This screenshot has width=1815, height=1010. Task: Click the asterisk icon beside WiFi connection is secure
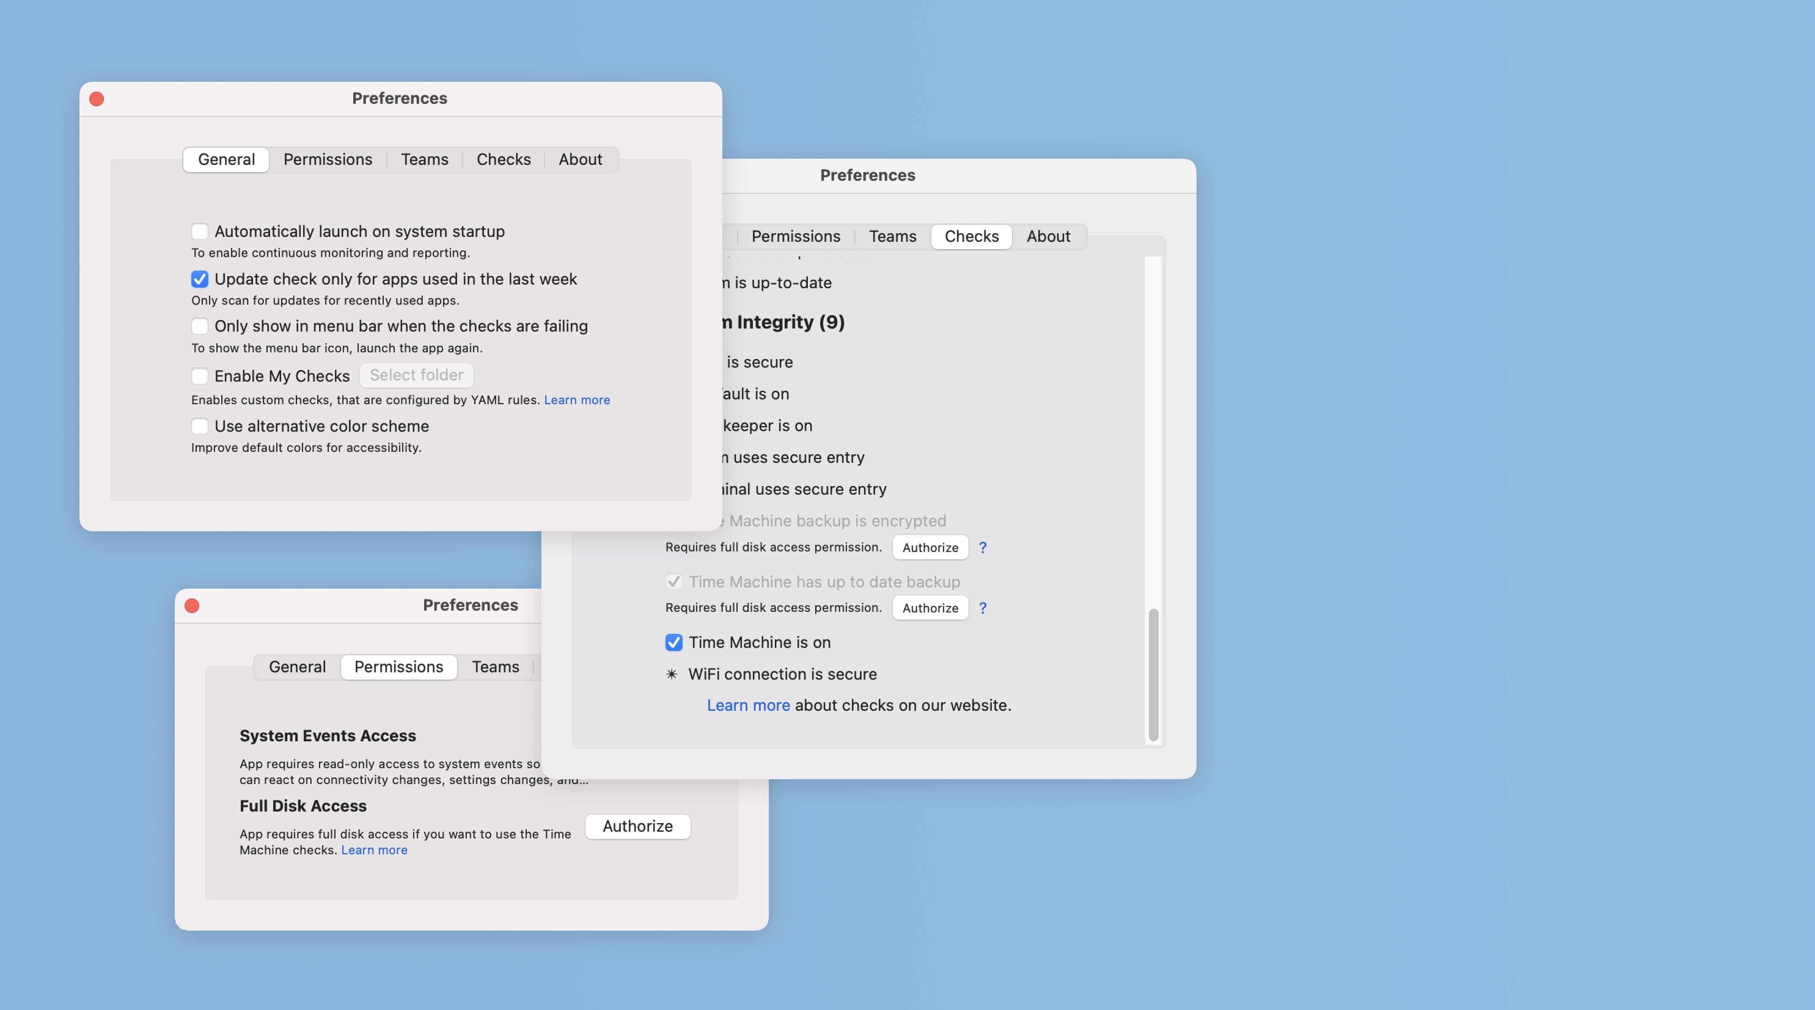[672, 674]
